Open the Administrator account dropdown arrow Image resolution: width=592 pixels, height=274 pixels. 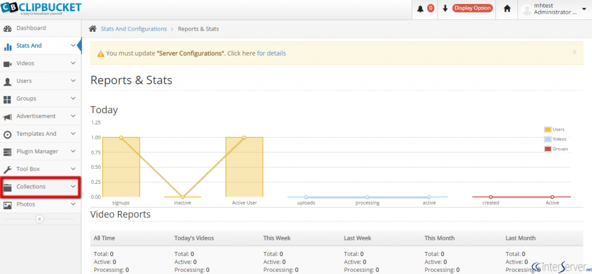click(x=584, y=9)
